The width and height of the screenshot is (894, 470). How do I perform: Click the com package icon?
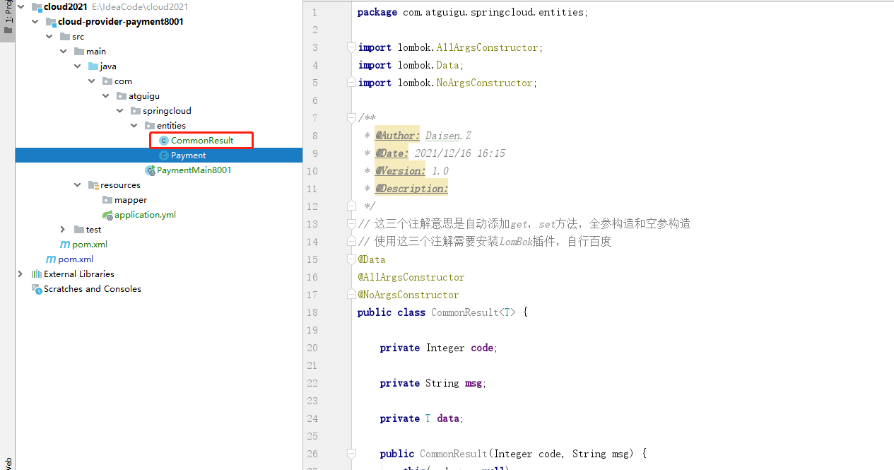click(107, 81)
